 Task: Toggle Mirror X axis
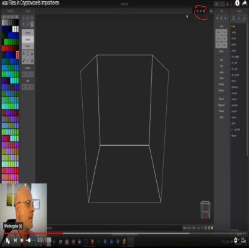pyautogui.click(x=24, y=74)
